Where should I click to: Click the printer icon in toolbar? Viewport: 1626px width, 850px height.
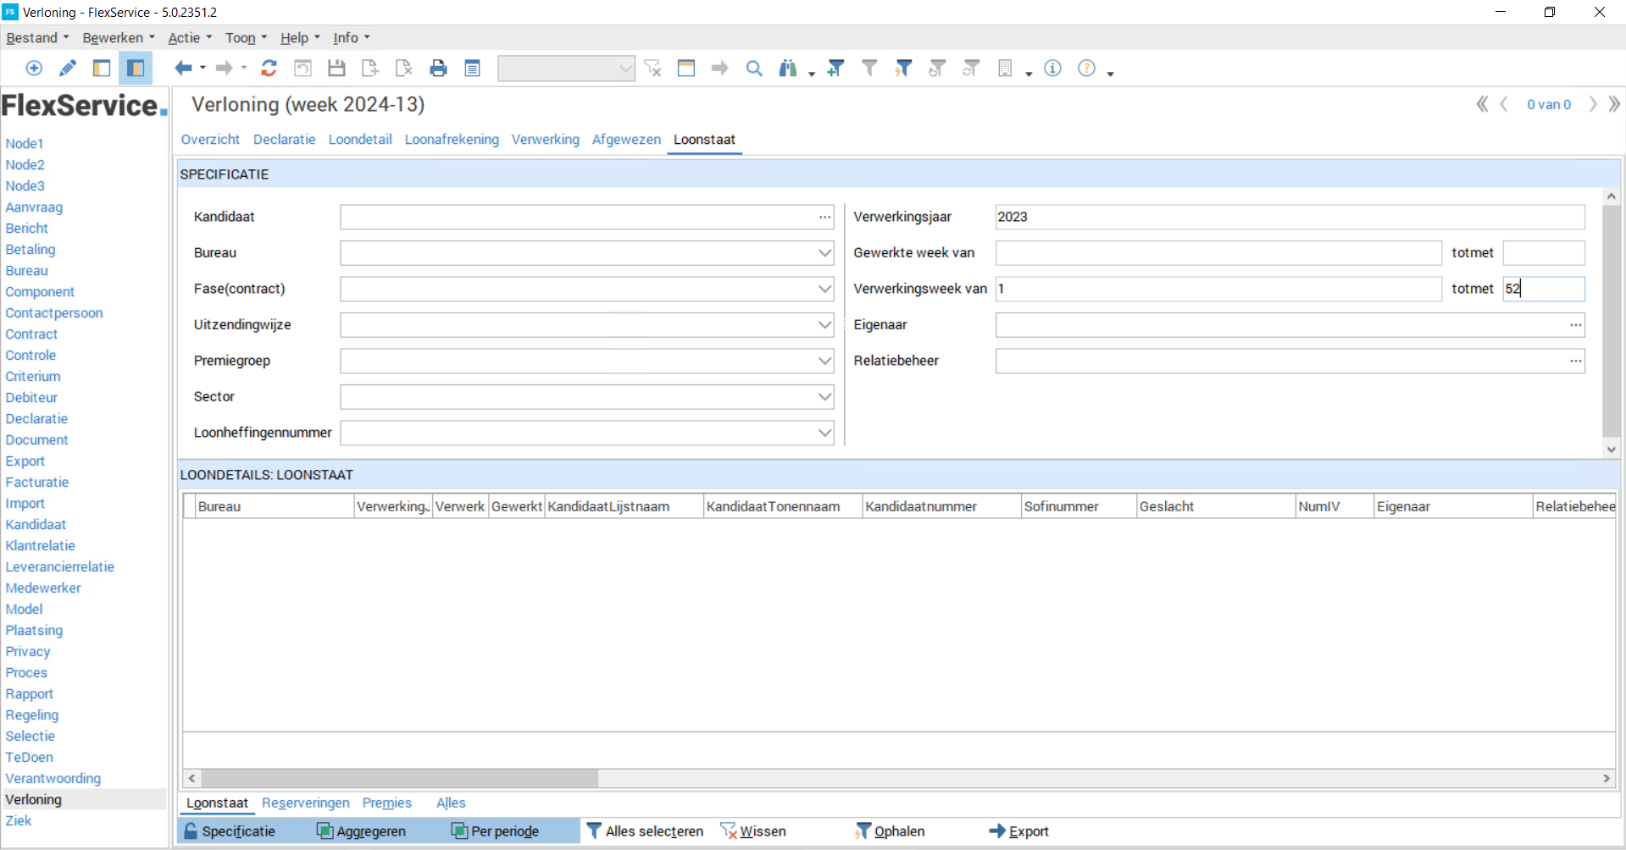(438, 69)
